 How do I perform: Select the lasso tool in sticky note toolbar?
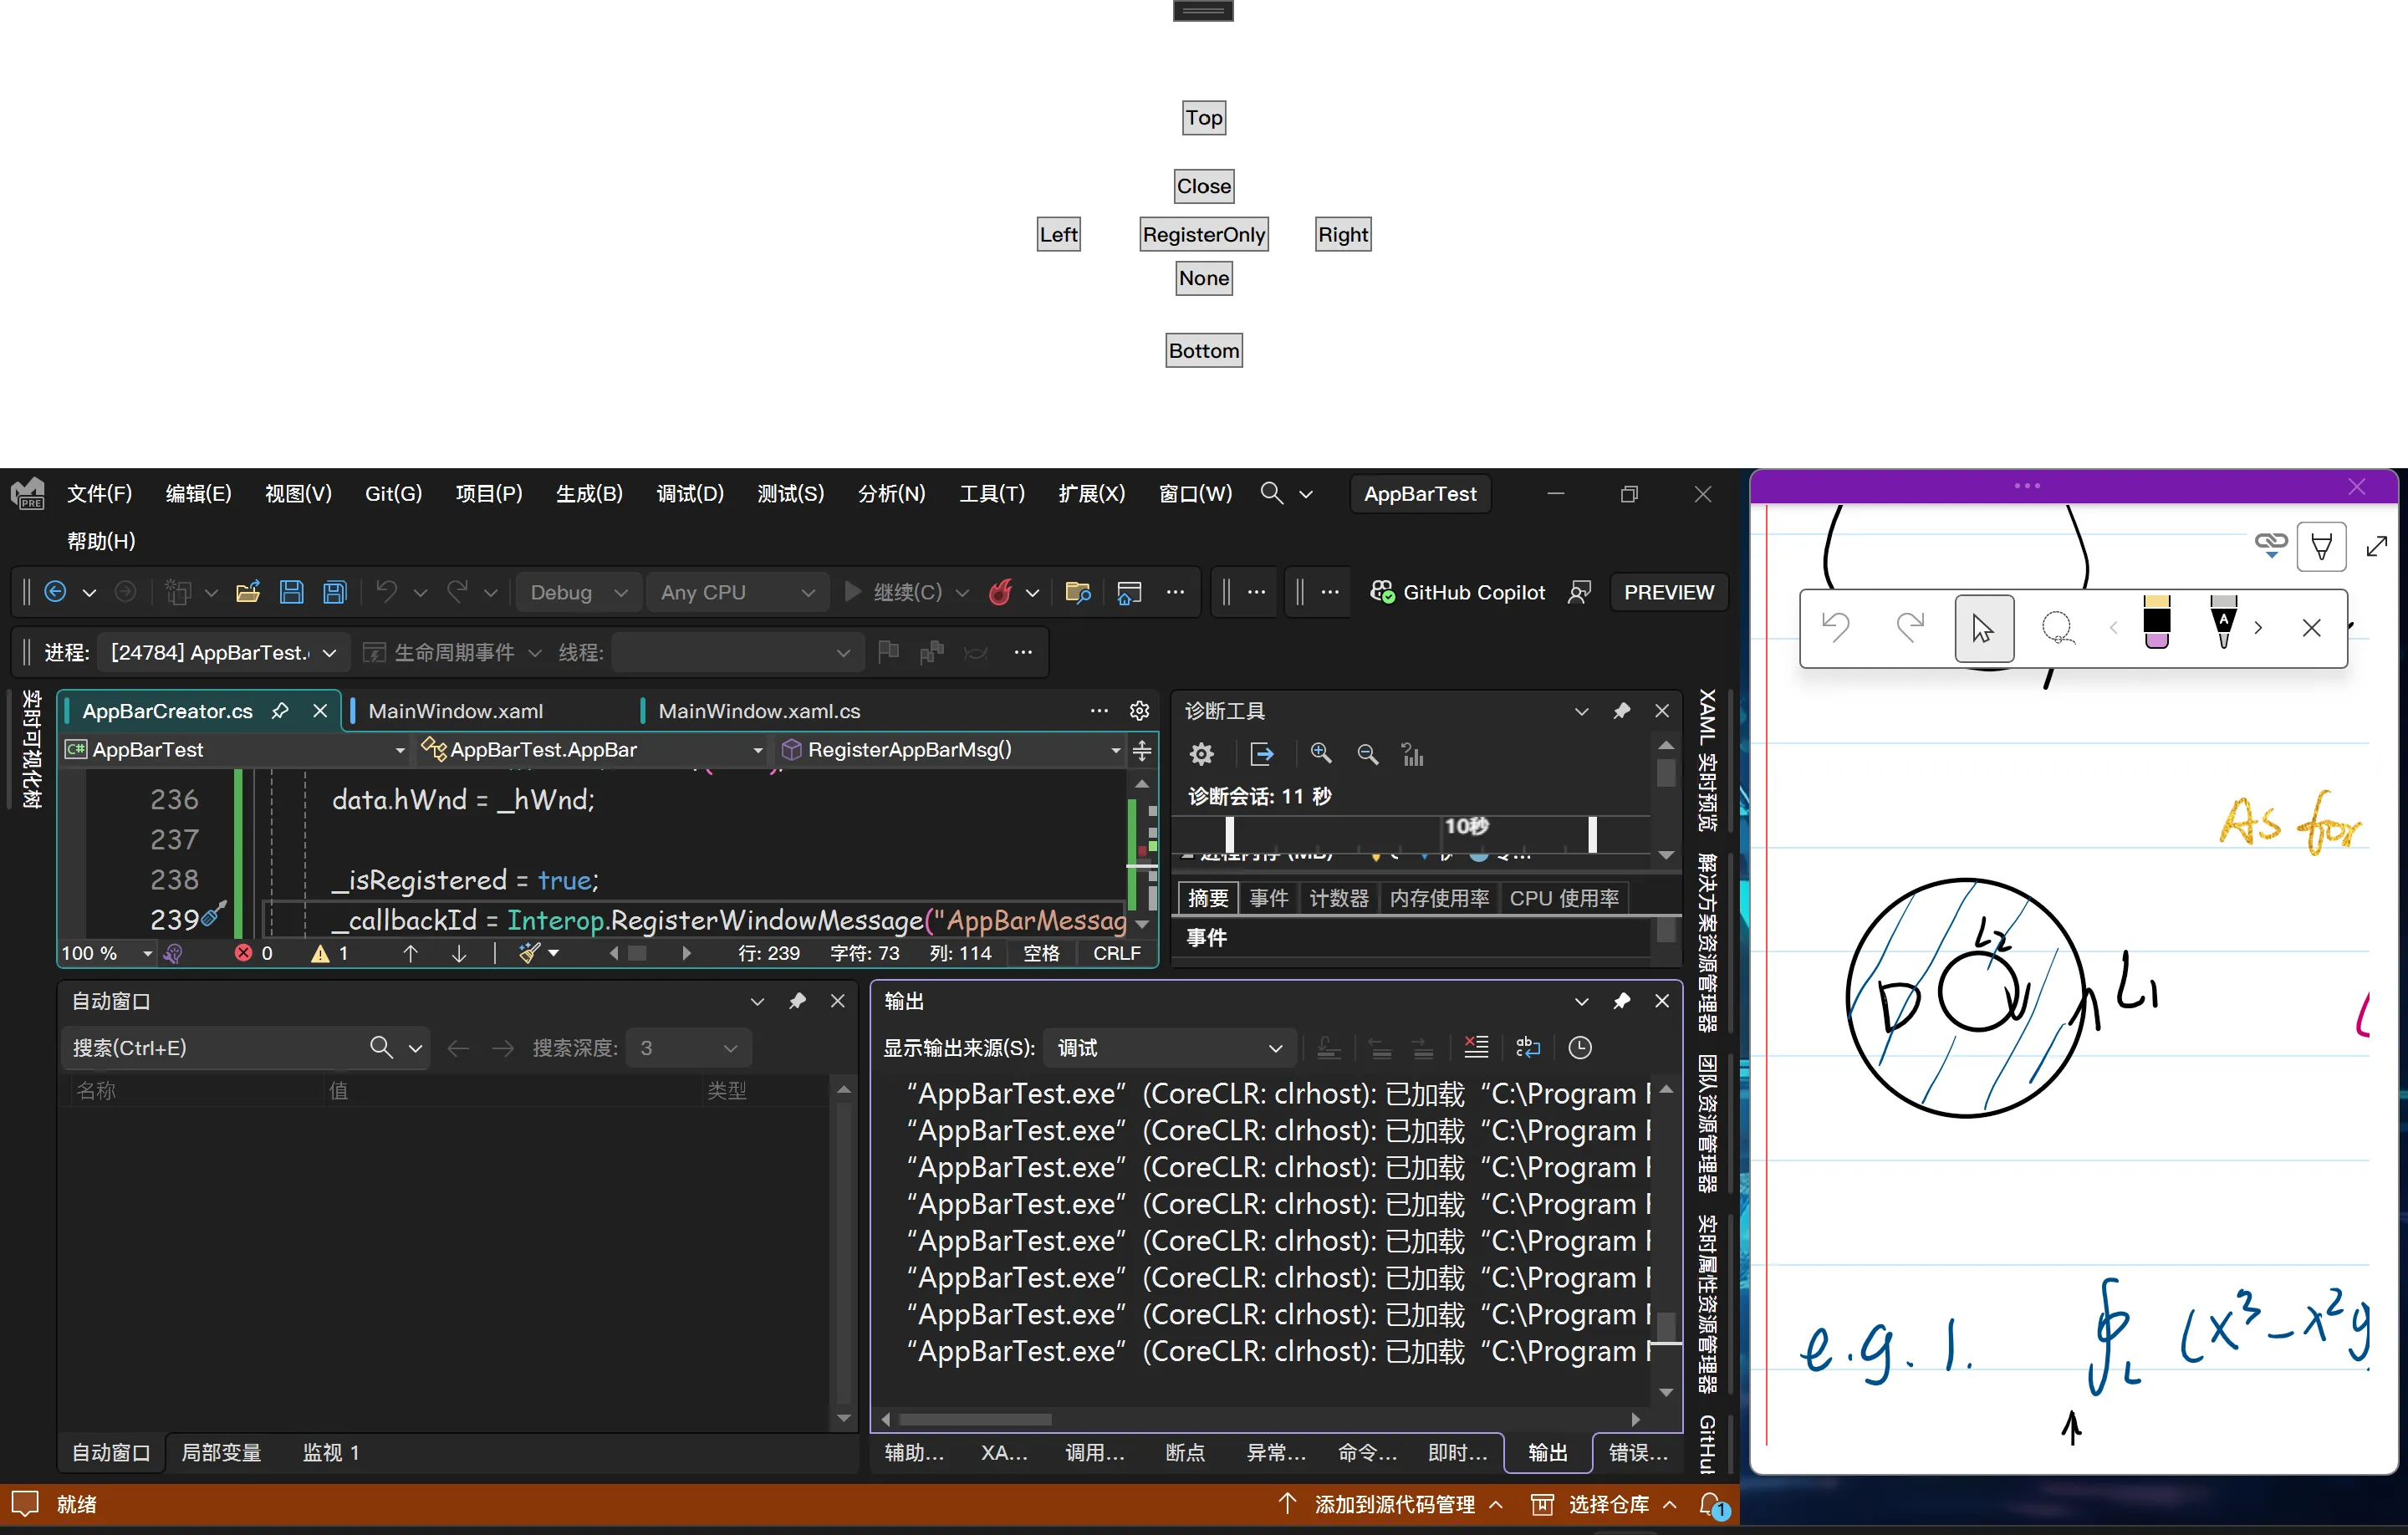[2056, 628]
